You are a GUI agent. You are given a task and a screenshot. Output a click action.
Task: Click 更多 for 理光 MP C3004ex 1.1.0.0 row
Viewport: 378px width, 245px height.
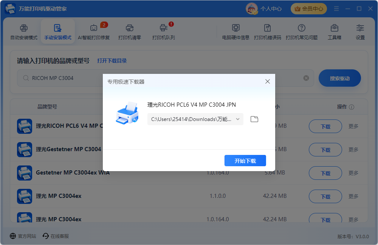(353, 196)
